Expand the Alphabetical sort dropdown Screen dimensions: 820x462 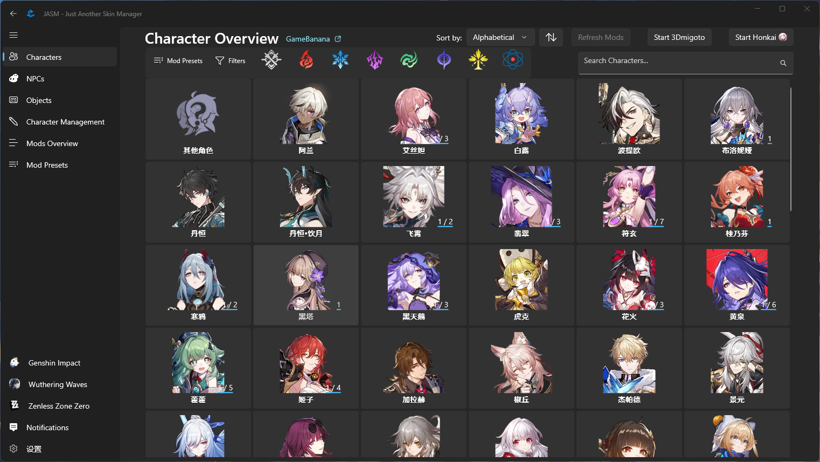tap(501, 37)
